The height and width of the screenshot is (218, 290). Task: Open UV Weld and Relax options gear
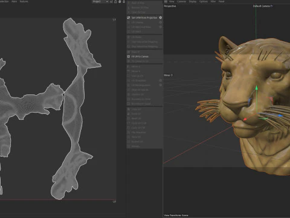click(161, 27)
